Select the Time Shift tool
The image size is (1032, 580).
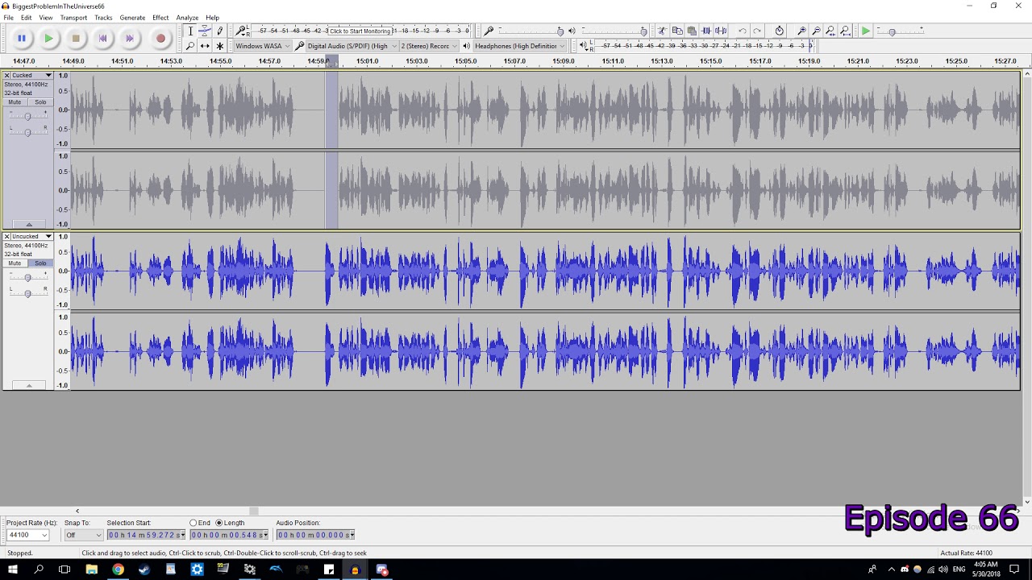coord(205,46)
